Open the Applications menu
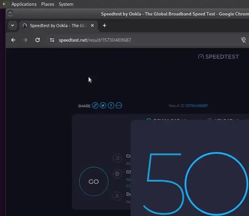The height and width of the screenshot is (216, 249). [x=24, y=4]
